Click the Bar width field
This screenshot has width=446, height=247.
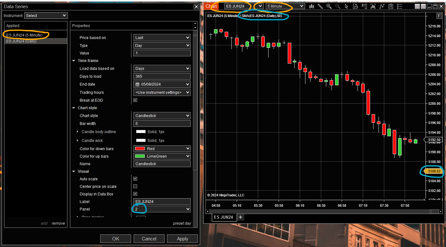coord(162,124)
